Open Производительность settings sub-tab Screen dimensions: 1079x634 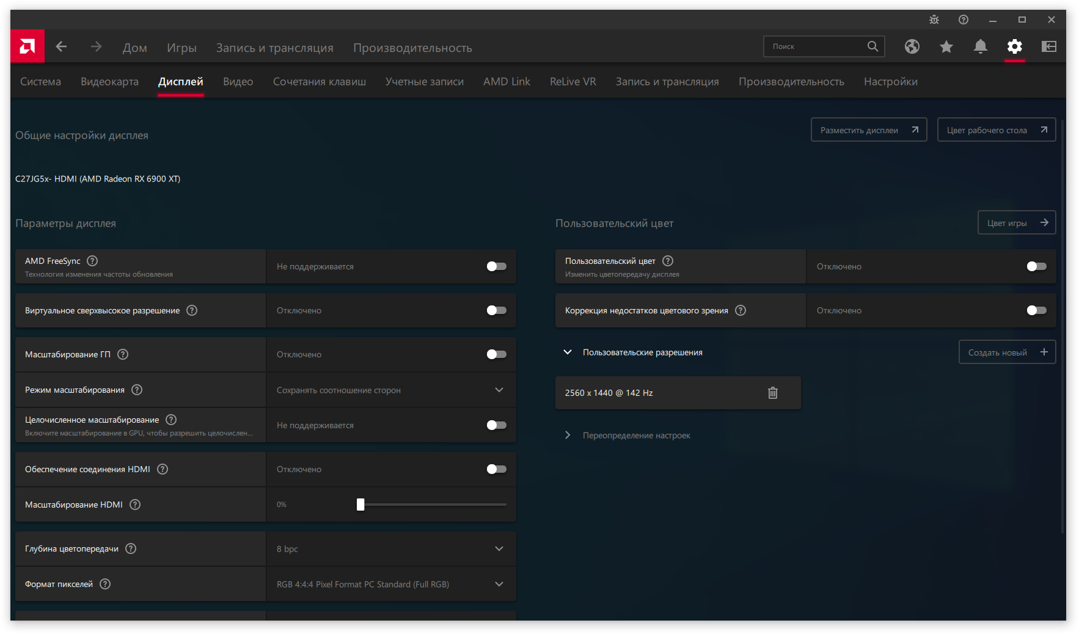pyautogui.click(x=791, y=81)
